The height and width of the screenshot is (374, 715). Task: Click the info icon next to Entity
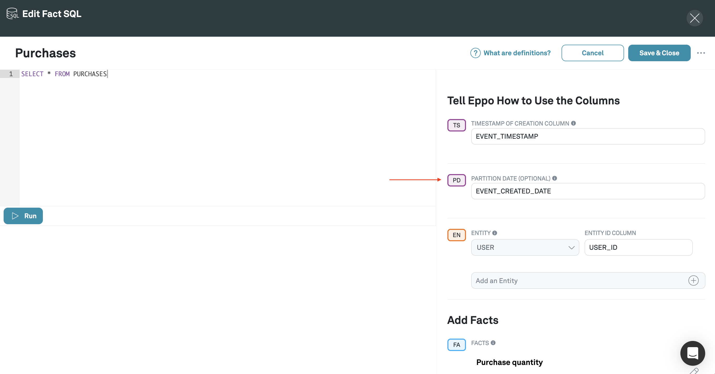[x=495, y=233]
